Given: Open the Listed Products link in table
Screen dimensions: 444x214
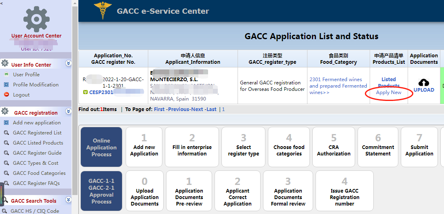Looking at the screenshot, I should point(389,82).
